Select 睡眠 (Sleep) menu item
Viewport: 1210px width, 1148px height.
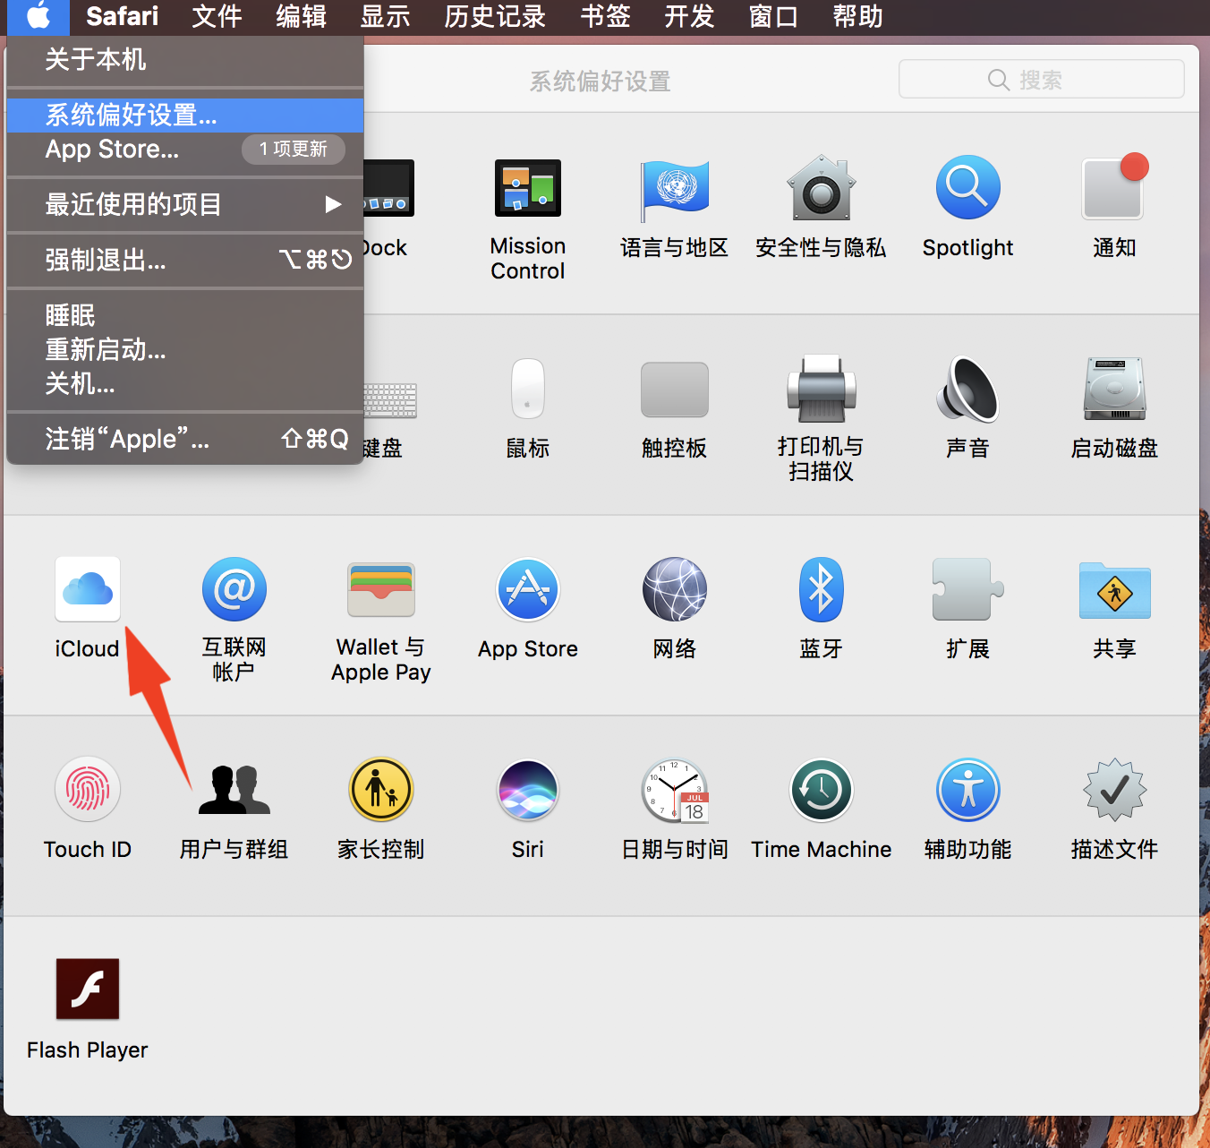pyautogui.click(x=185, y=316)
